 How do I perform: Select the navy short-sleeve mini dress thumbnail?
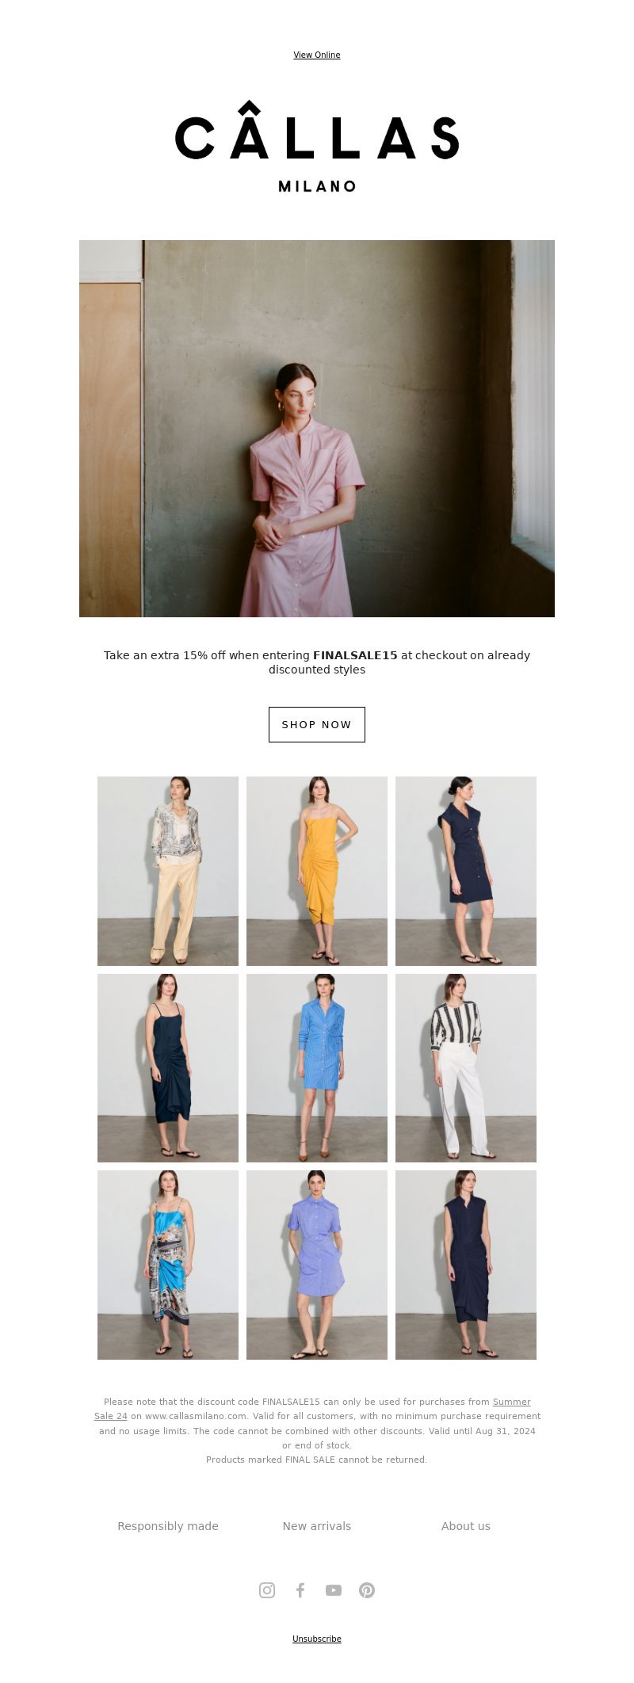[x=466, y=871]
